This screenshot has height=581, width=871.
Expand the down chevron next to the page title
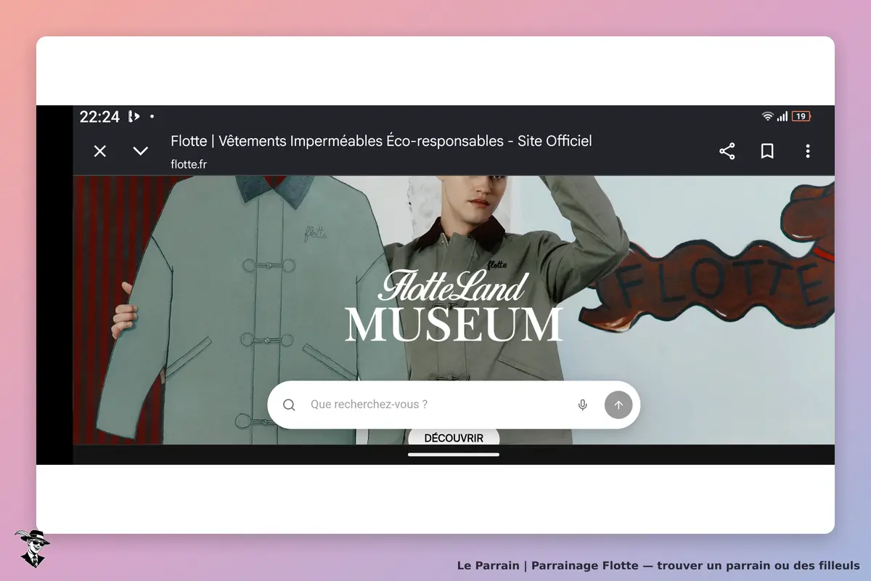click(x=141, y=151)
